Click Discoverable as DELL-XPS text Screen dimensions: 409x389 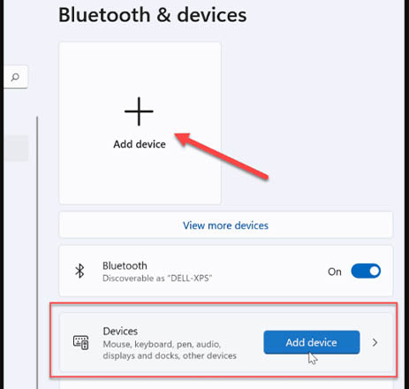pos(157,278)
